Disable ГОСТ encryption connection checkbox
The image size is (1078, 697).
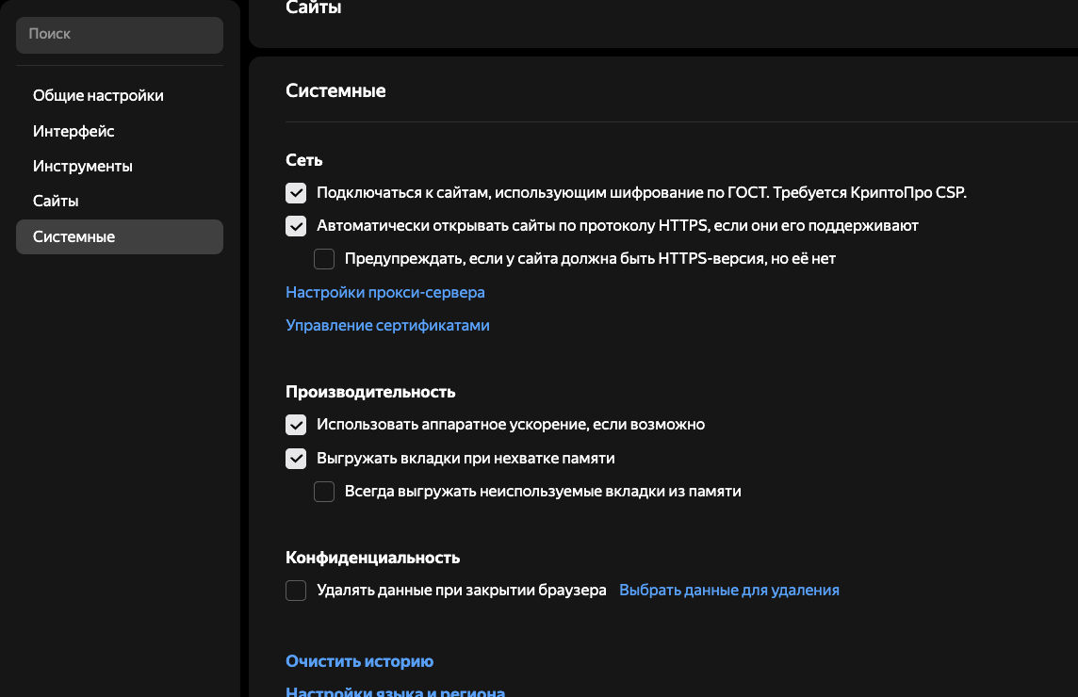click(x=296, y=193)
